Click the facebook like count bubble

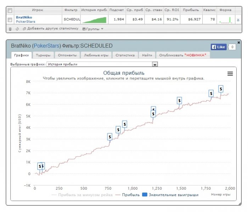pos(232,47)
